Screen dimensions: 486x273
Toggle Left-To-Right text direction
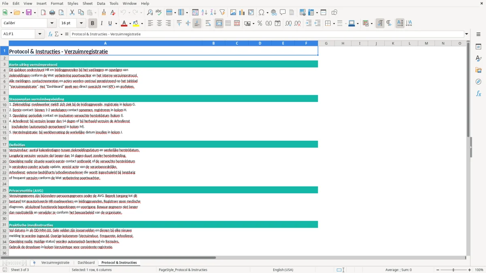pyautogui.click(x=380, y=23)
